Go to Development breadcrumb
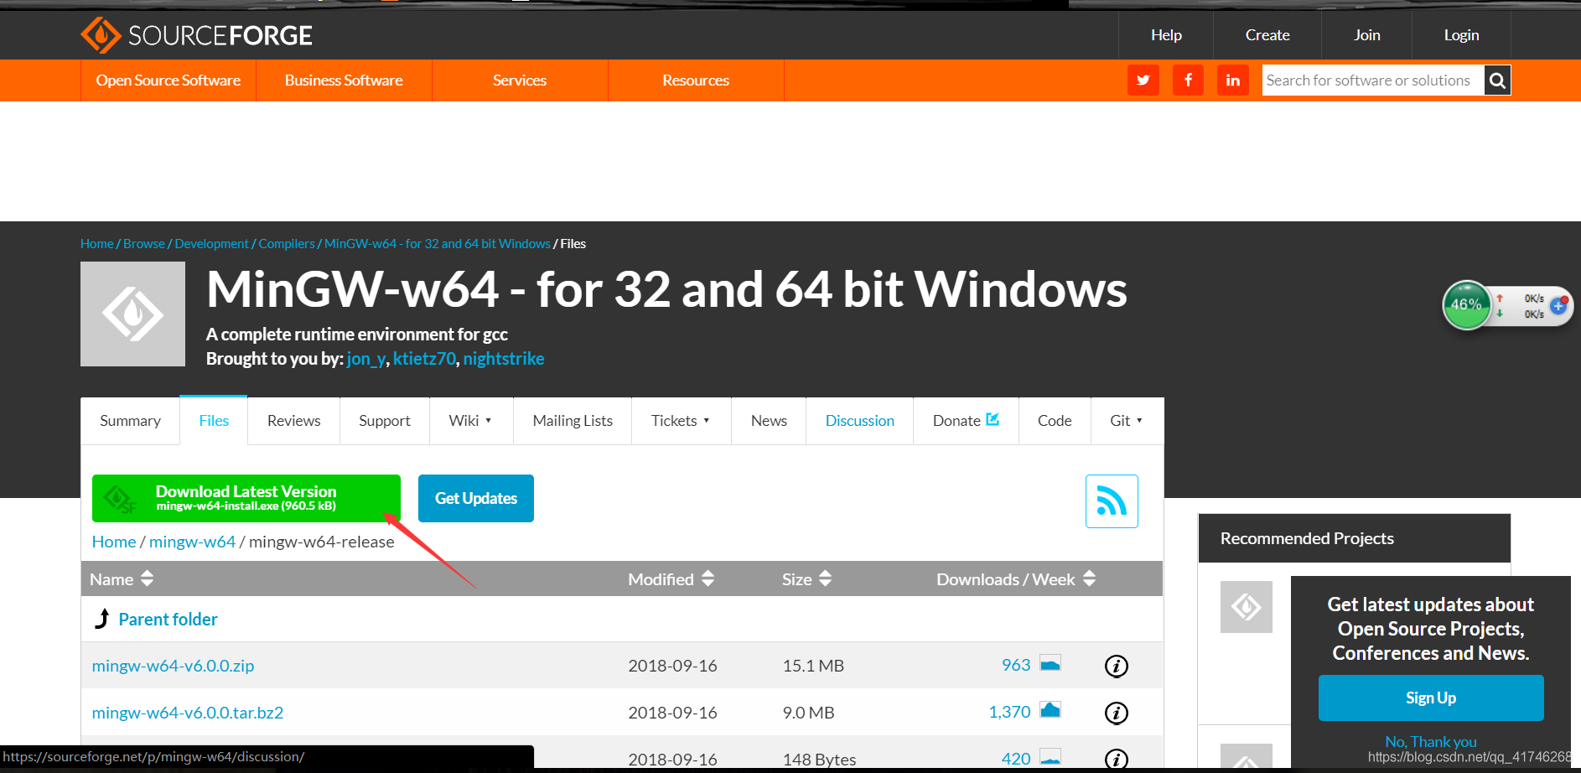This screenshot has width=1581, height=773. pos(212,244)
